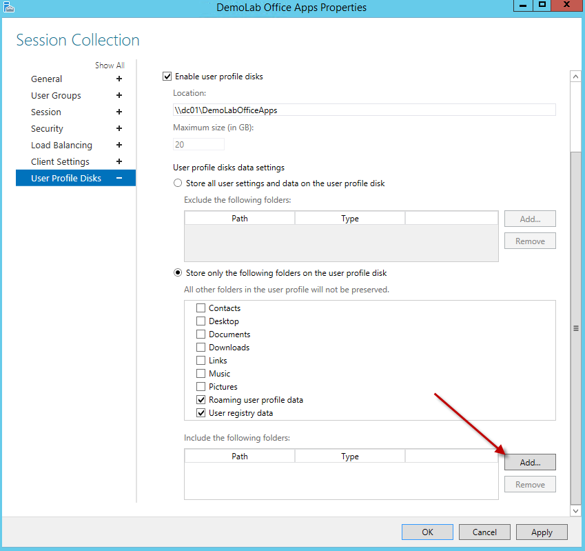Image resolution: width=585 pixels, height=551 pixels.
Task: Click the Location path field
Action: coord(364,110)
